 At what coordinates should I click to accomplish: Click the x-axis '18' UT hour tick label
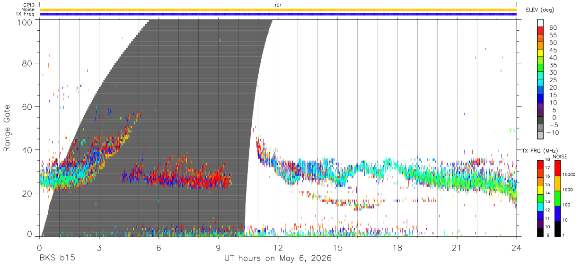pos(397,248)
